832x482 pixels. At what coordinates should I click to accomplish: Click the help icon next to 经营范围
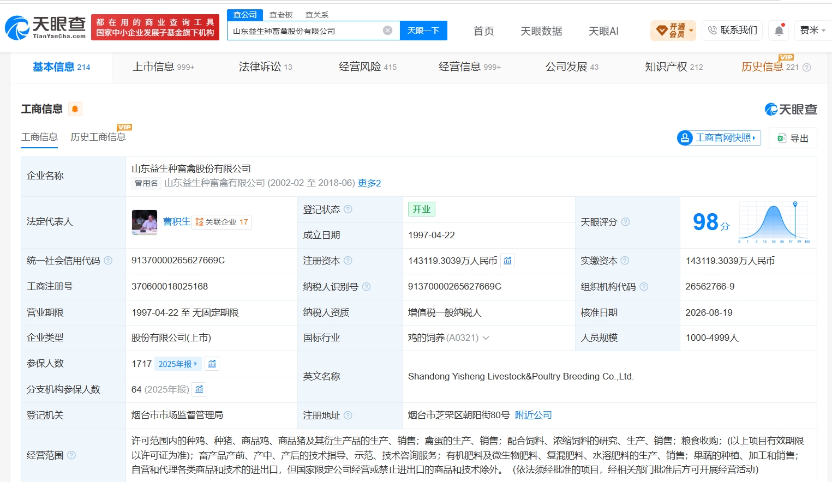(71, 455)
